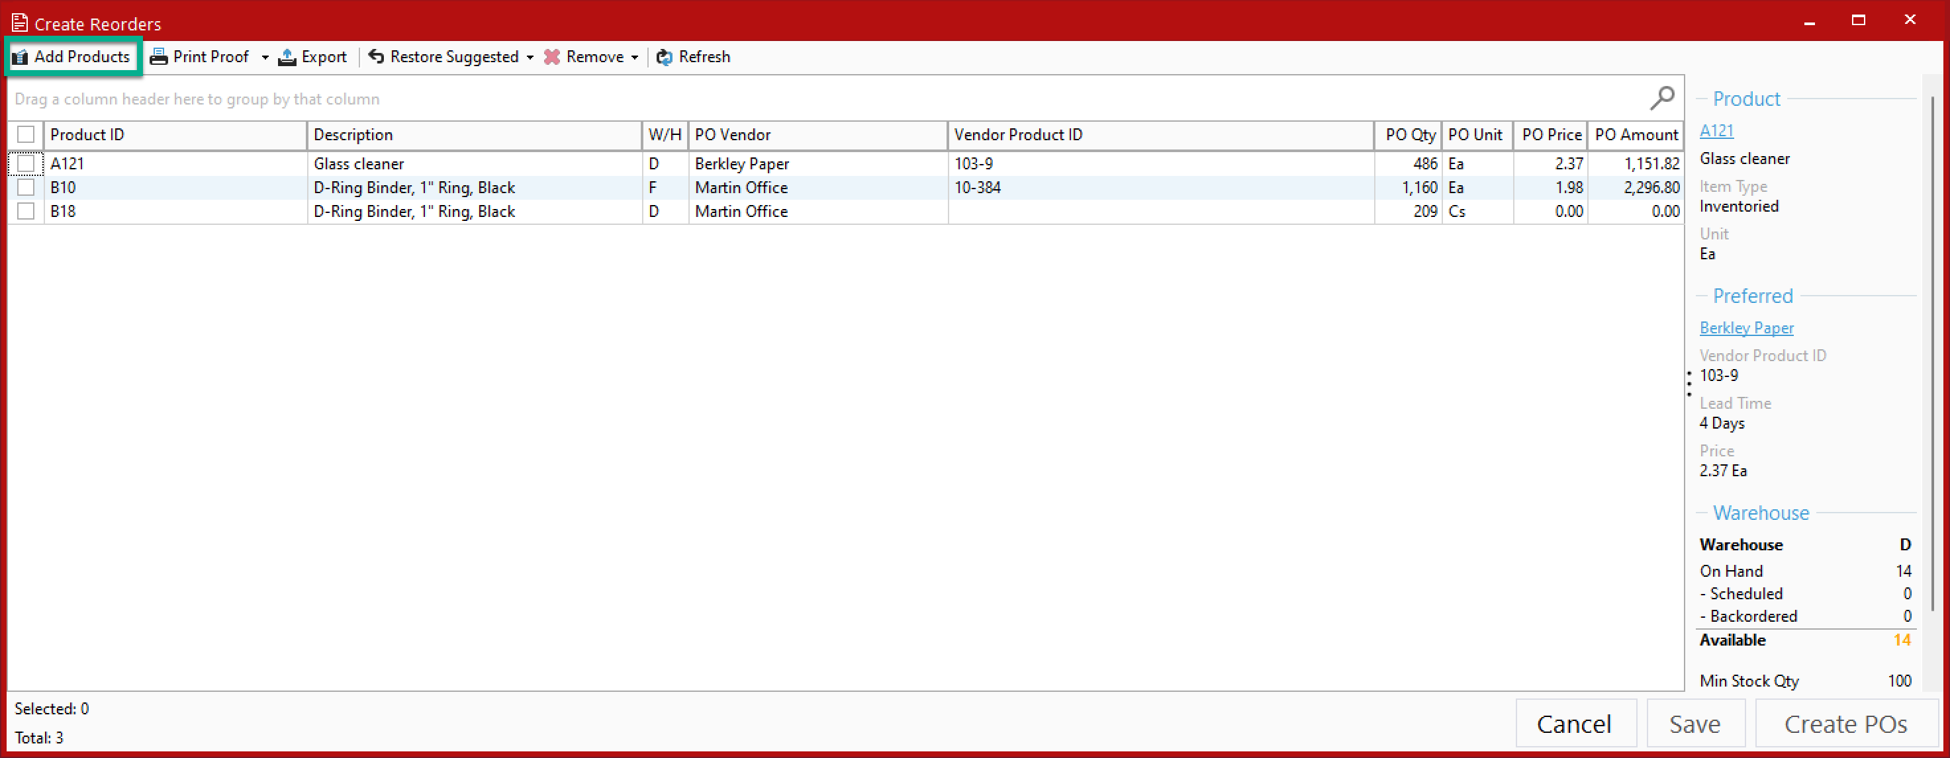Image resolution: width=1950 pixels, height=758 pixels.
Task: Open the Berkley Paper vendor link
Action: (x=1746, y=327)
